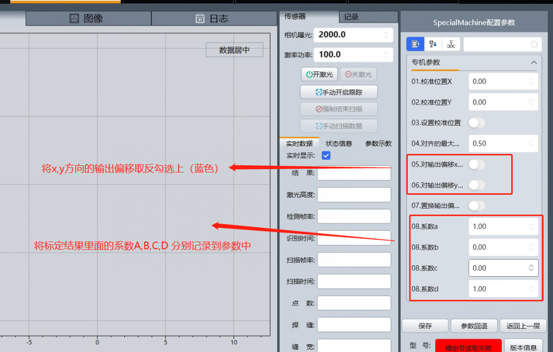Screen dimensions: 553x352
Task: Turn on laser with 开激光 button
Action: click(319, 74)
